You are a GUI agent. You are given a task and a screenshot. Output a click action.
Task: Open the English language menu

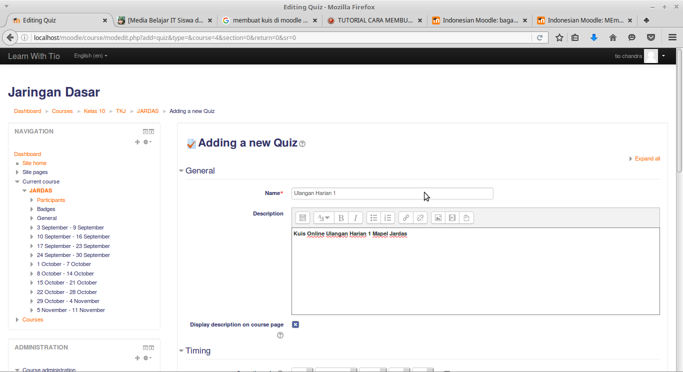tap(90, 55)
